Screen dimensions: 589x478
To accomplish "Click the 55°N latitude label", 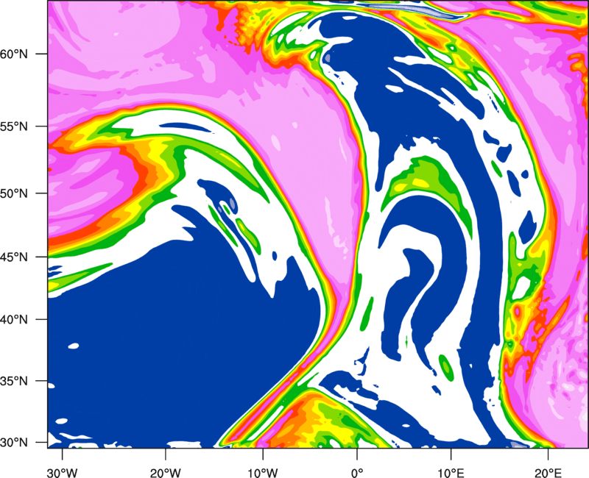I will pos(14,126).
